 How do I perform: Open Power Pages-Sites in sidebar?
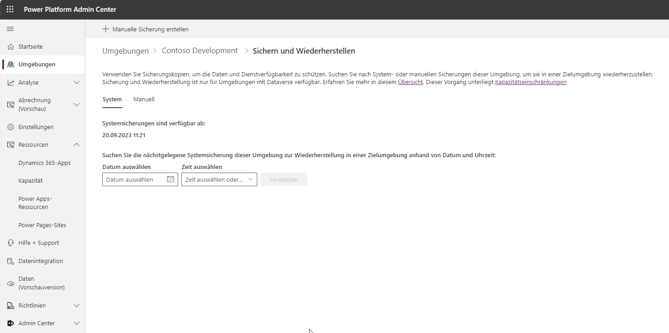tap(42, 225)
